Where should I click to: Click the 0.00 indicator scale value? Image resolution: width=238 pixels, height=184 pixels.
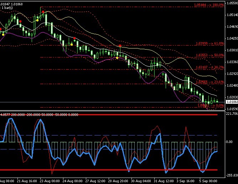coord(229,142)
